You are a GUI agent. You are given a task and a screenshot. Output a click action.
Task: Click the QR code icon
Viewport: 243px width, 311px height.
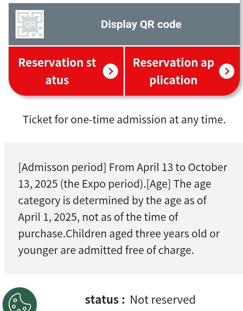coord(30,24)
